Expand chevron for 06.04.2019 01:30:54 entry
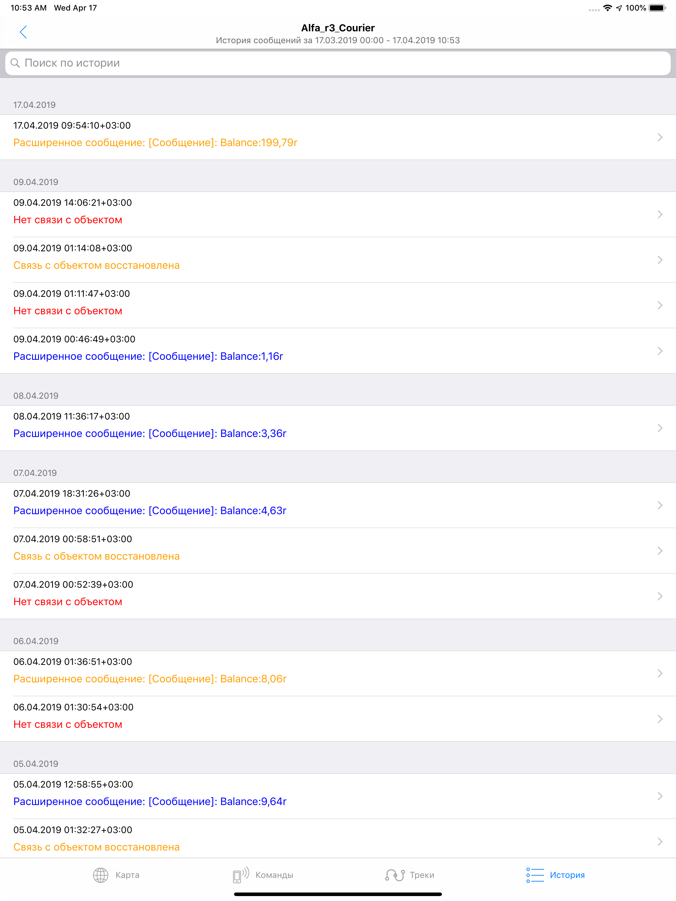Viewport: 676px width, 901px height. [660, 719]
